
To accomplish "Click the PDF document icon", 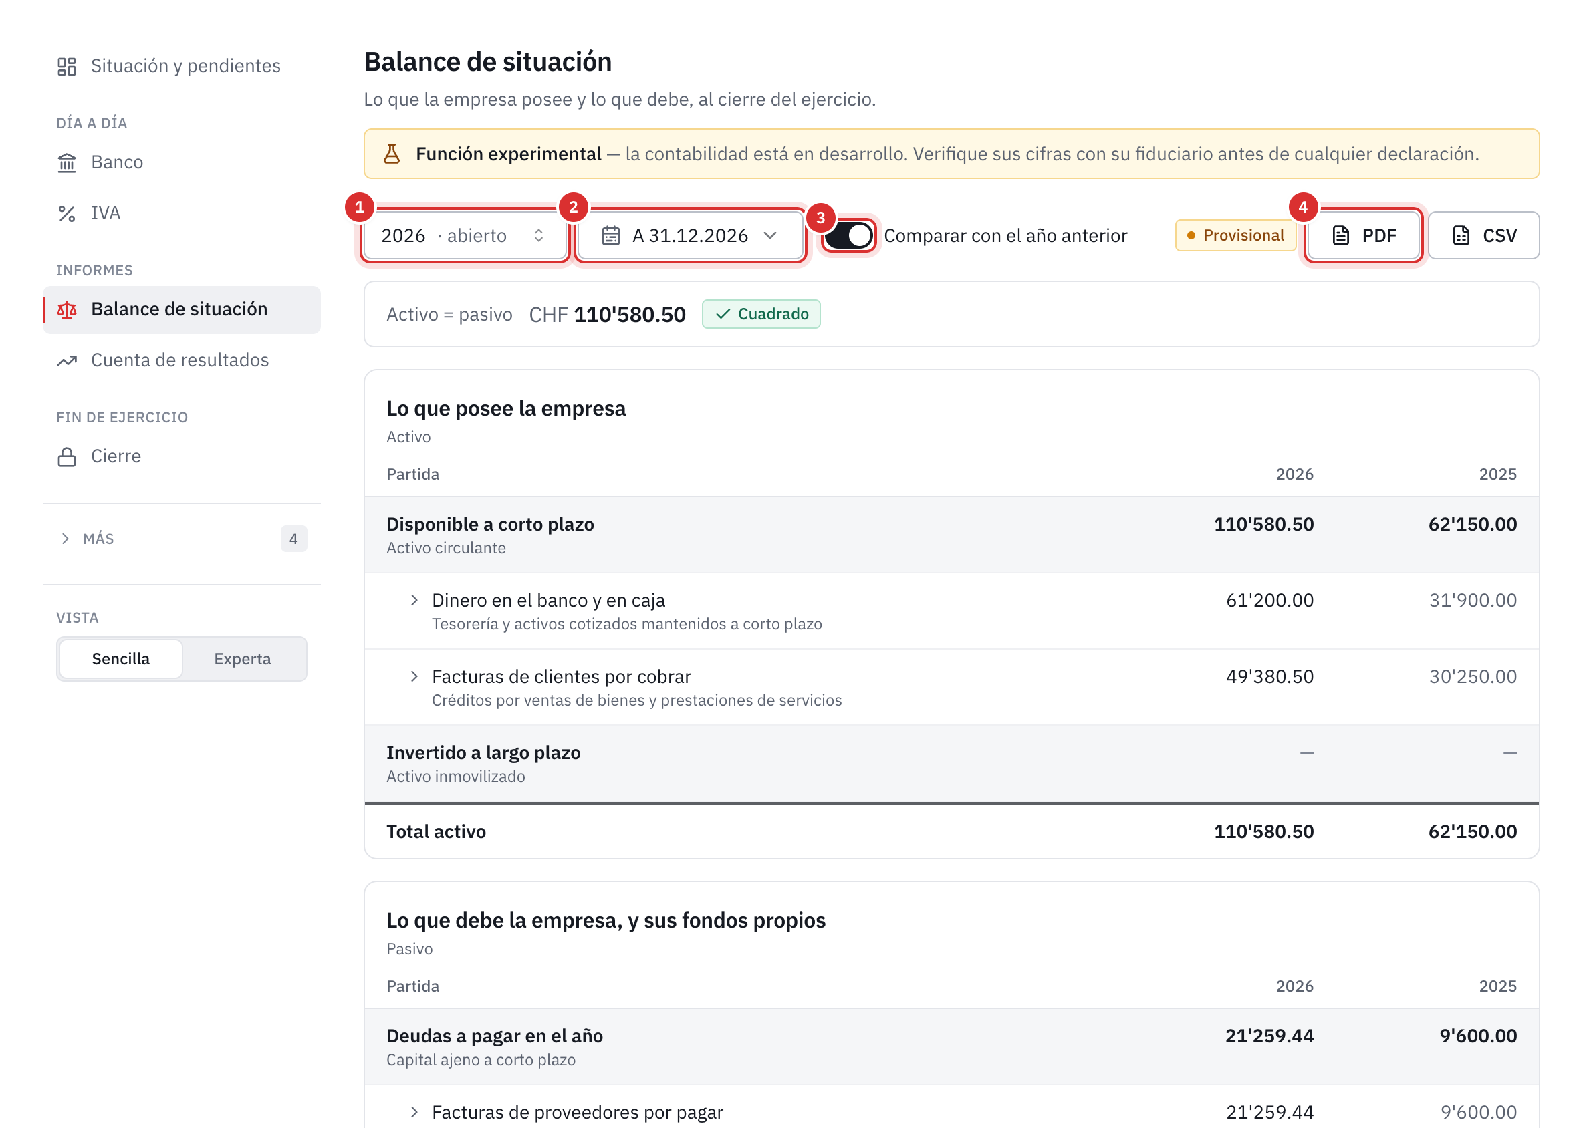I will (x=1341, y=235).
